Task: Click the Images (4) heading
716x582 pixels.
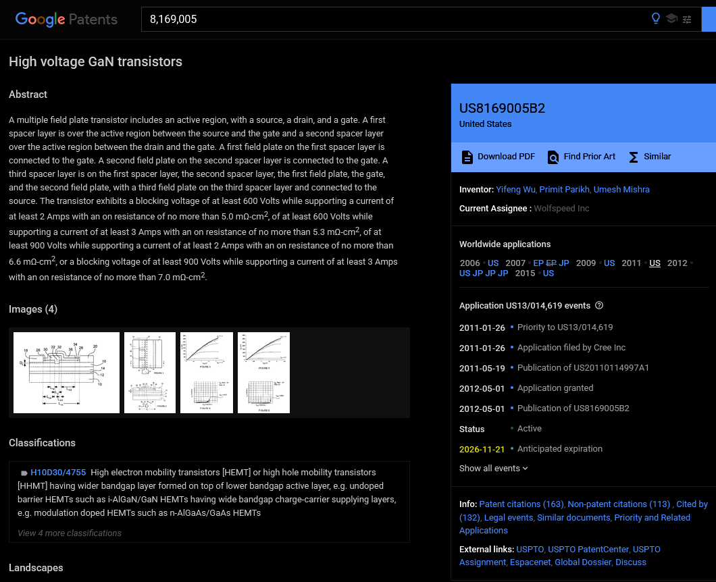Action: coord(33,309)
